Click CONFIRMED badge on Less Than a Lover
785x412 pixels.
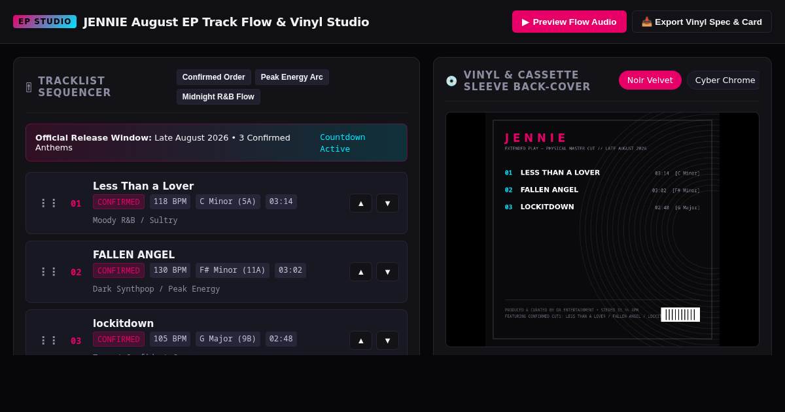(118, 201)
